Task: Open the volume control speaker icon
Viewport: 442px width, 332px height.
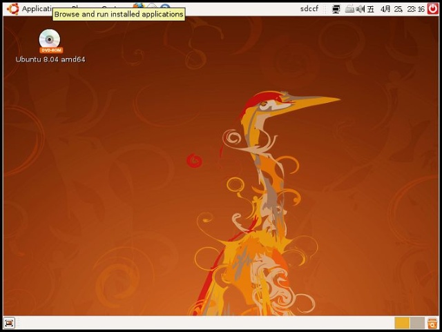Action: click(360, 9)
